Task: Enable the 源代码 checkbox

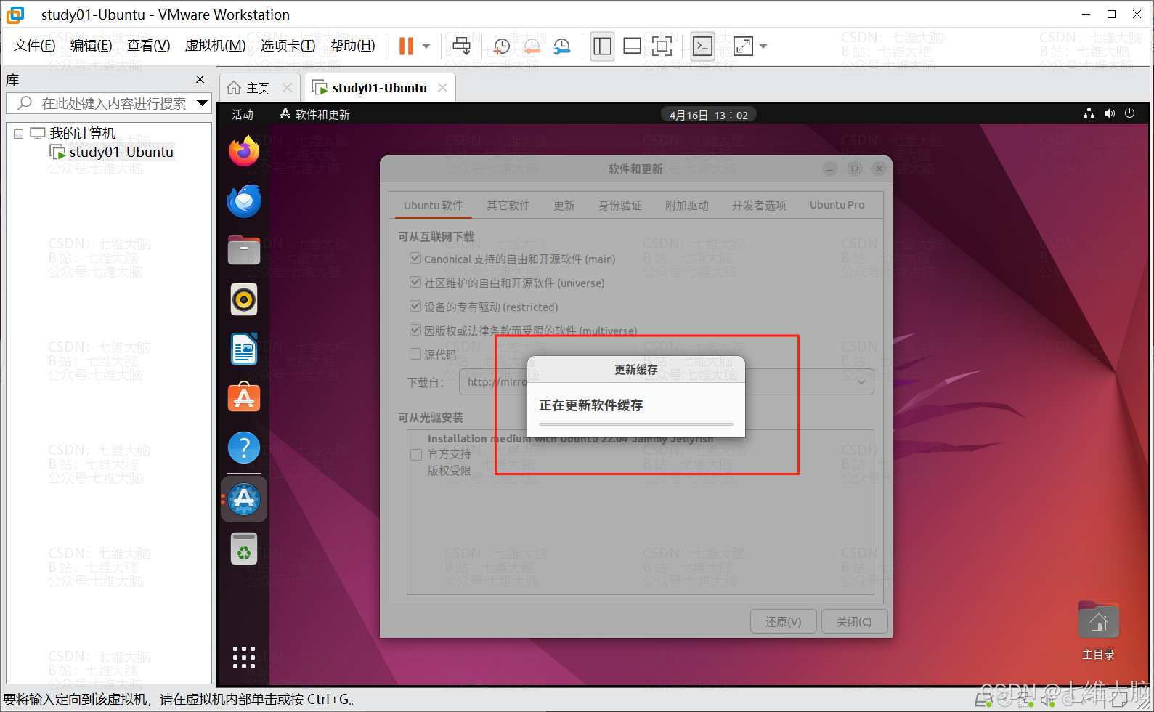Action: pos(415,354)
